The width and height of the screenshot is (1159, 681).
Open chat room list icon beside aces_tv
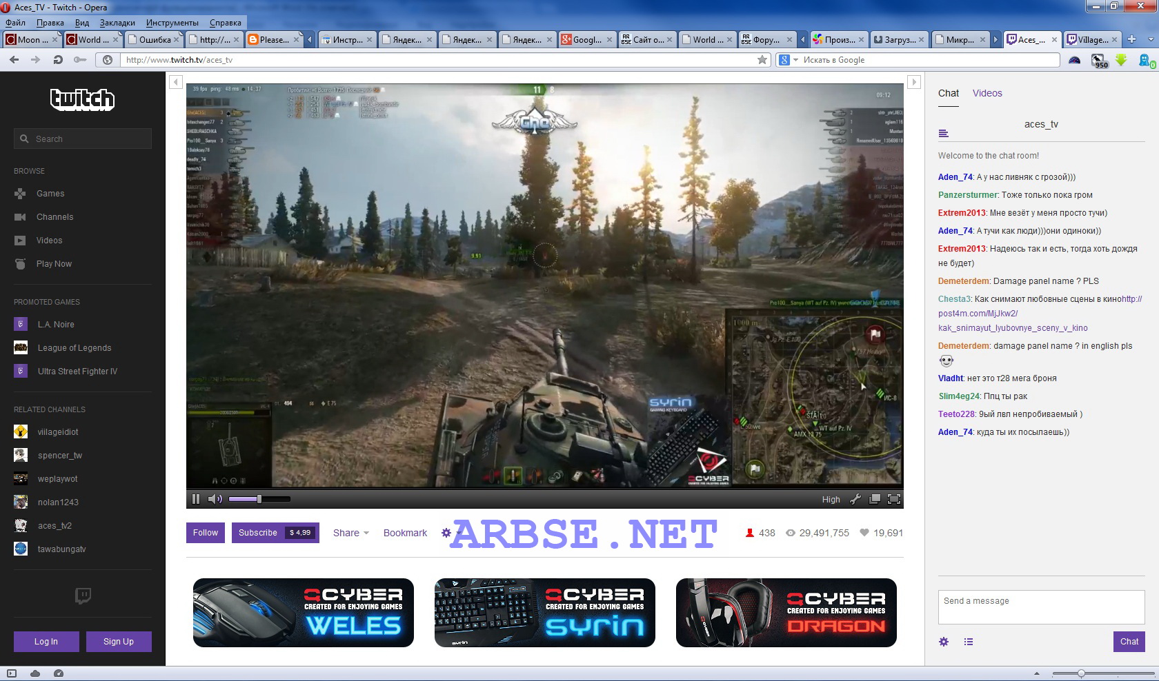(x=944, y=134)
